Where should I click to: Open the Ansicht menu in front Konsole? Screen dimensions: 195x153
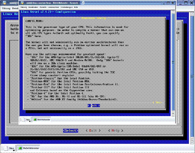pyautogui.click(x=43, y=7)
